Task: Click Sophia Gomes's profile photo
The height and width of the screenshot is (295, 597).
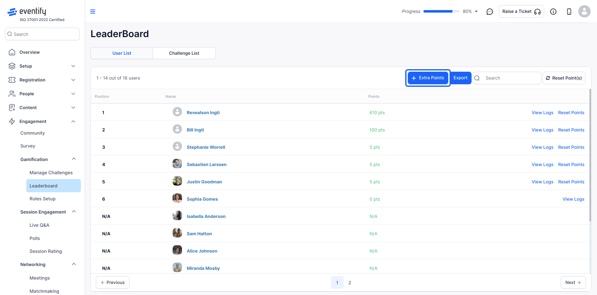Action: click(177, 198)
